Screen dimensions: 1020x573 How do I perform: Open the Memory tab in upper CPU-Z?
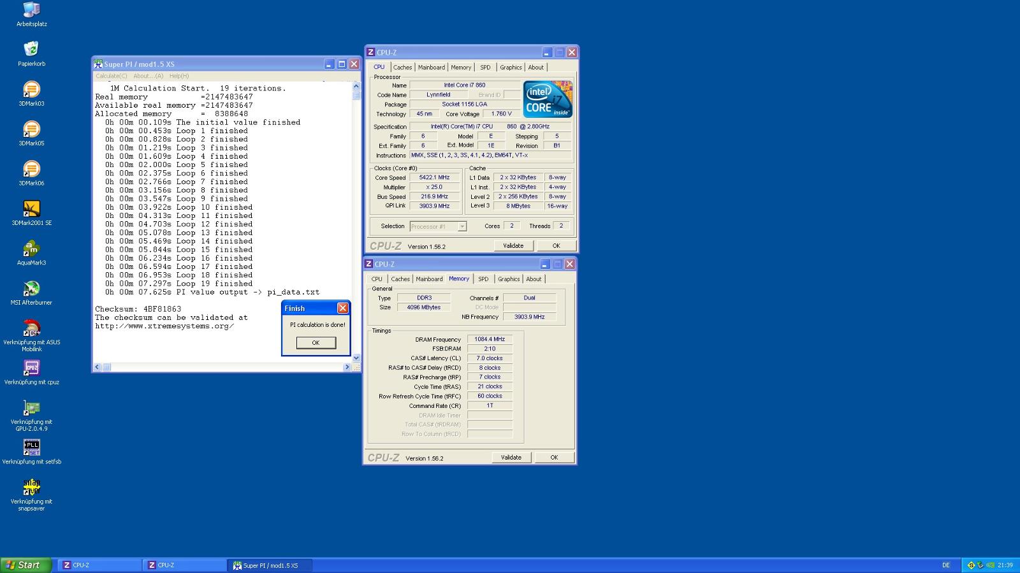point(461,67)
